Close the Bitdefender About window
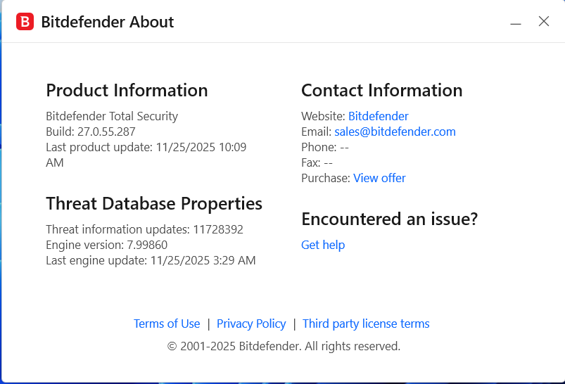565x384 pixels. 544,21
